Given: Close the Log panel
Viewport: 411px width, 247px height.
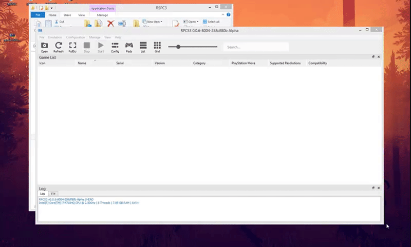Looking at the screenshot, I should (x=379, y=188).
